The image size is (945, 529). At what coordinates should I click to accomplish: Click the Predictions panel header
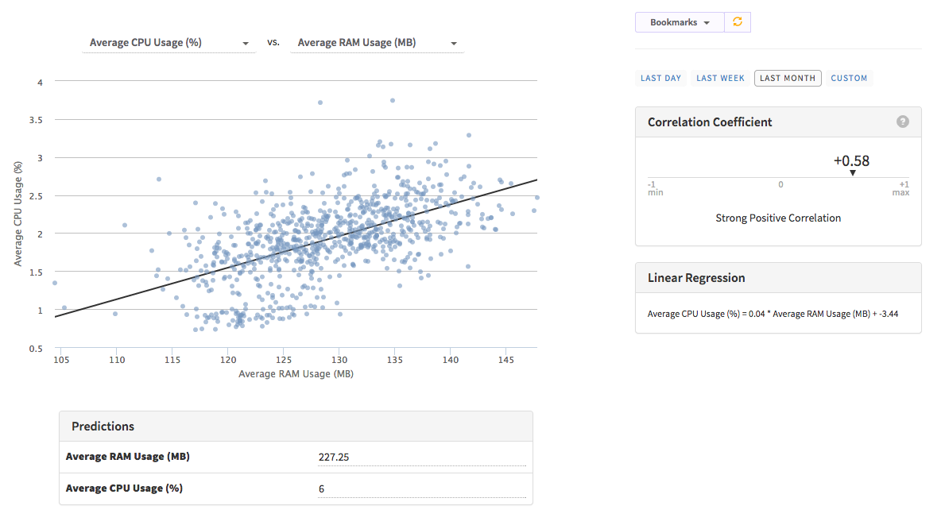[103, 427]
